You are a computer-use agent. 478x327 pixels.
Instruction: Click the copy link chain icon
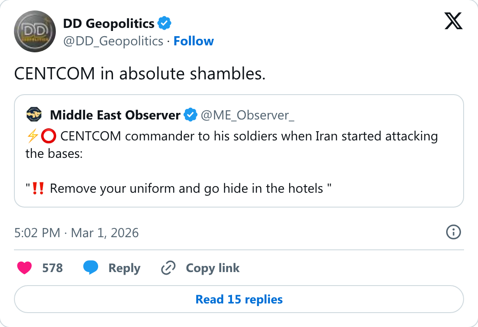(x=168, y=268)
